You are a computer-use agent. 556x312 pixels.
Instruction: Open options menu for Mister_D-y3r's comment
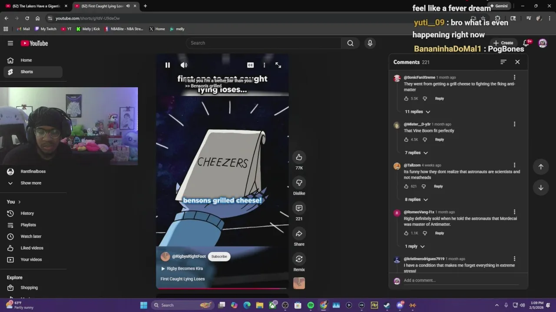click(x=514, y=124)
